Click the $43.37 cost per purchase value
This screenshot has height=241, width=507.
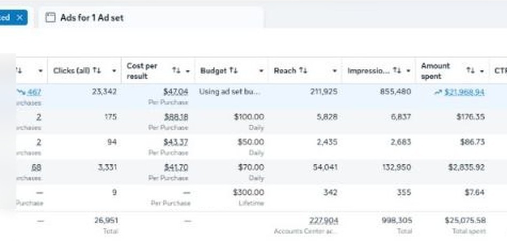(176, 142)
